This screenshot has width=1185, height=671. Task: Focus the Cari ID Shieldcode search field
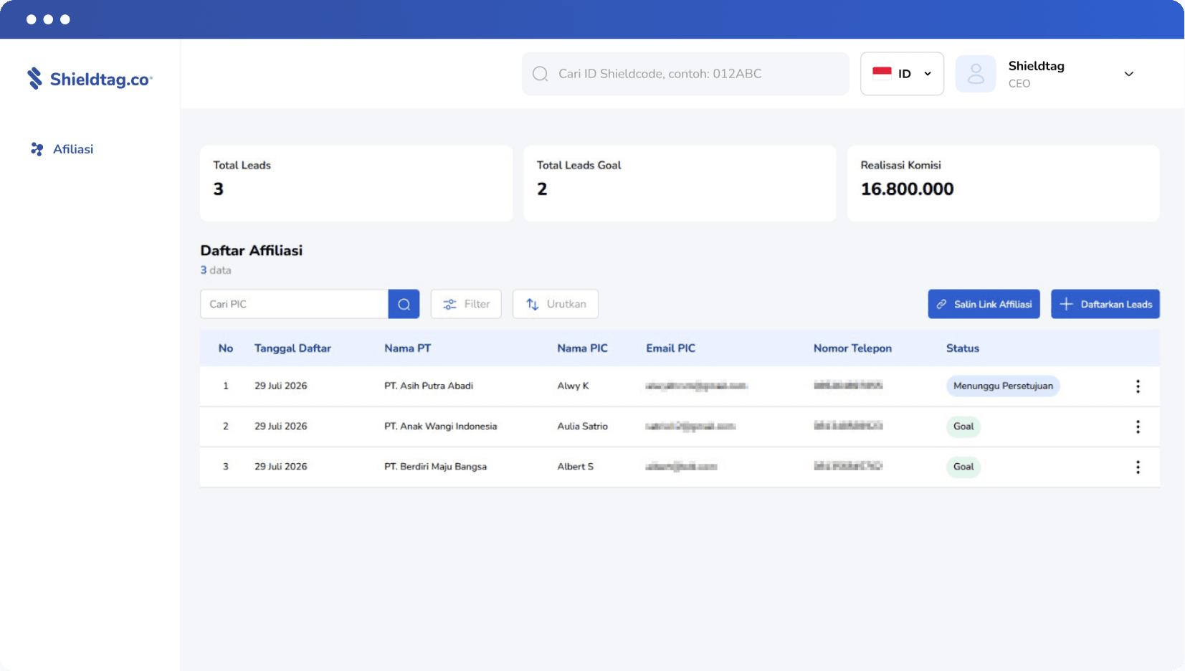tap(685, 74)
